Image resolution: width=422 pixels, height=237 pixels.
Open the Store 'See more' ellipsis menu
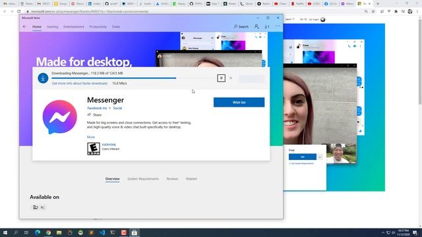pos(278,26)
